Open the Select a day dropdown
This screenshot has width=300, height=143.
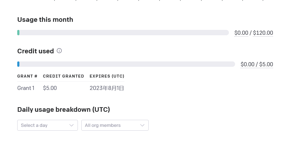click(47, 125)
